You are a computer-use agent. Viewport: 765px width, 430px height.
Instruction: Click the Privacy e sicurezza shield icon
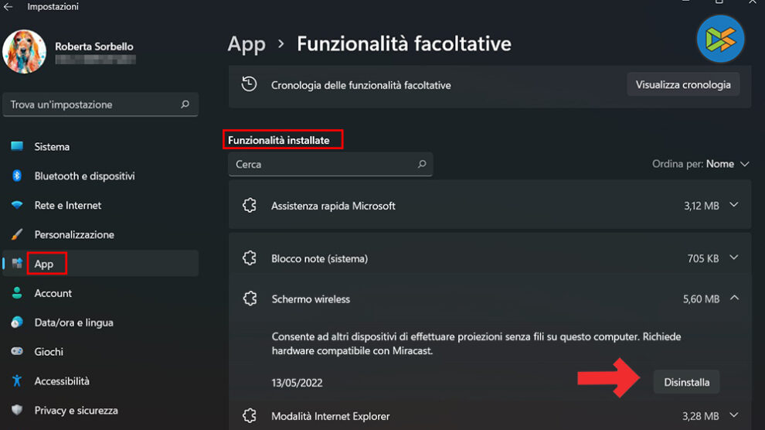[17, 411]
